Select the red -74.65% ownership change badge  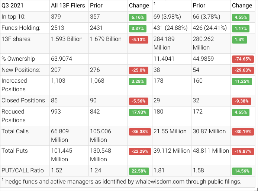(x=242, y=59)
